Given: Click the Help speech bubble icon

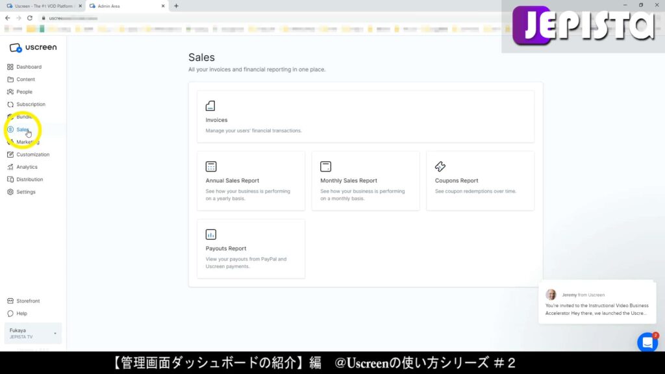Looking at the screenshot, I should coord(10,314).
